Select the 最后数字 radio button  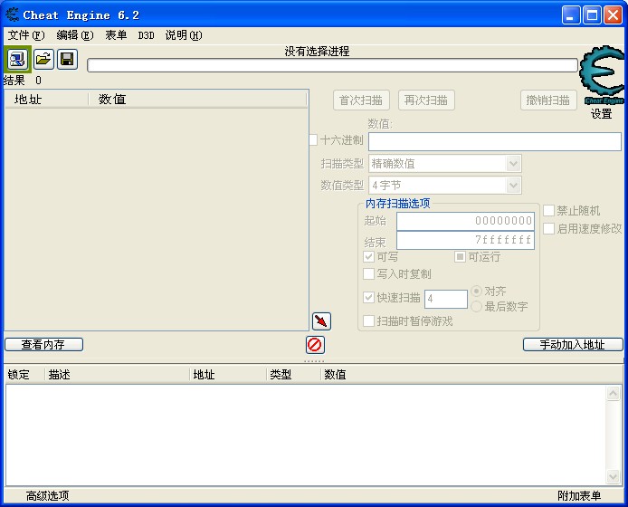pos(476,307)
